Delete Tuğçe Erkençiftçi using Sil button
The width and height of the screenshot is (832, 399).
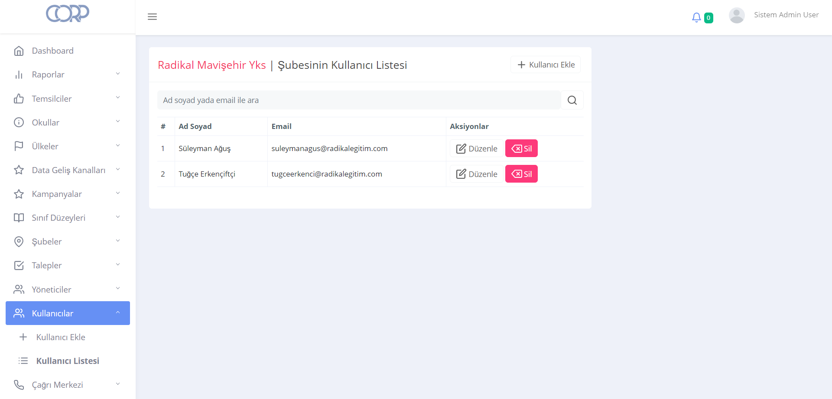pos(521,174)
